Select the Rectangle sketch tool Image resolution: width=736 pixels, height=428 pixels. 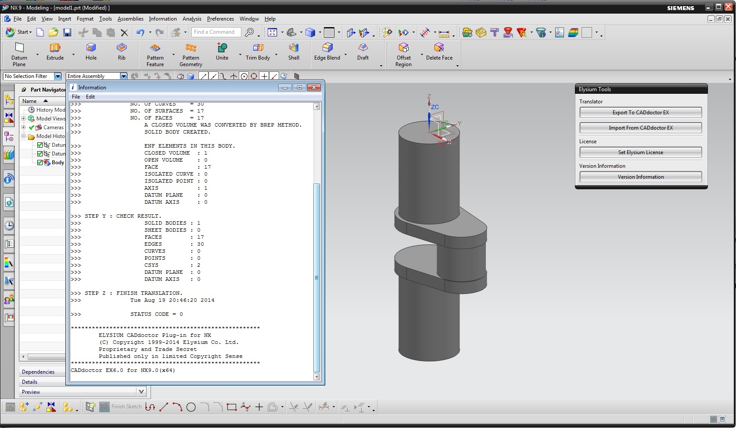(232, 407)
